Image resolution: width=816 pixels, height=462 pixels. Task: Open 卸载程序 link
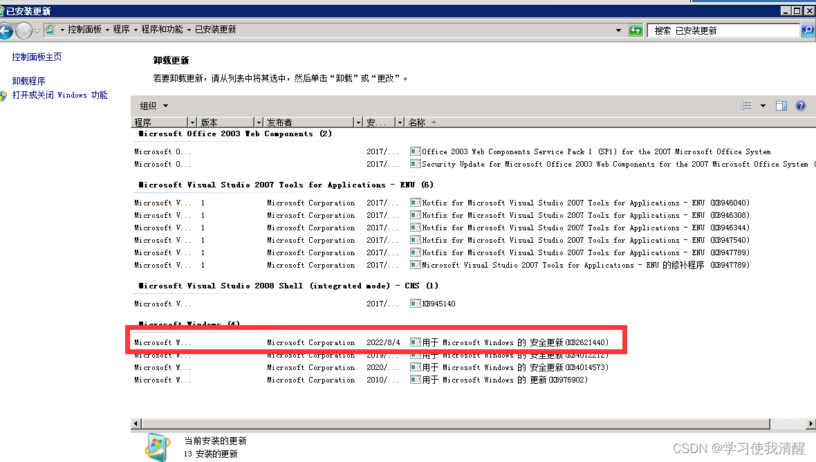tap(28, 81)
